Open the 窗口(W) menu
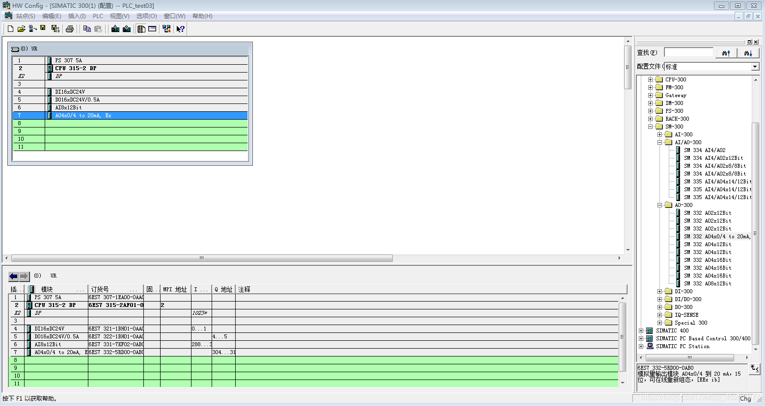Image resolution: width=765 pixels, height=406 pixels. pyautogui.click(x=175, y=16)
